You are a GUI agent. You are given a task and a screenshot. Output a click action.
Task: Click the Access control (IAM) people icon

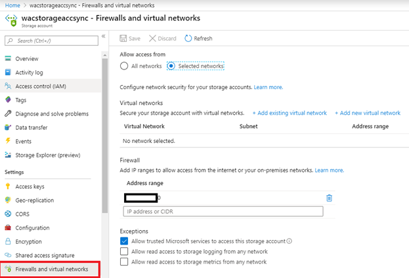8,86
